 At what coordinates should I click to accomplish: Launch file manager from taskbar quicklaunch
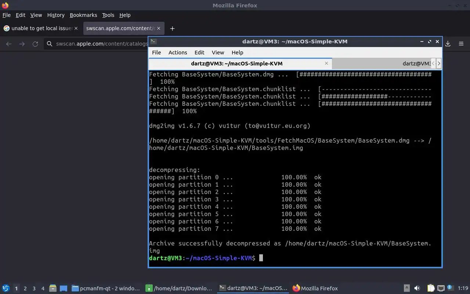coord(53,288)
